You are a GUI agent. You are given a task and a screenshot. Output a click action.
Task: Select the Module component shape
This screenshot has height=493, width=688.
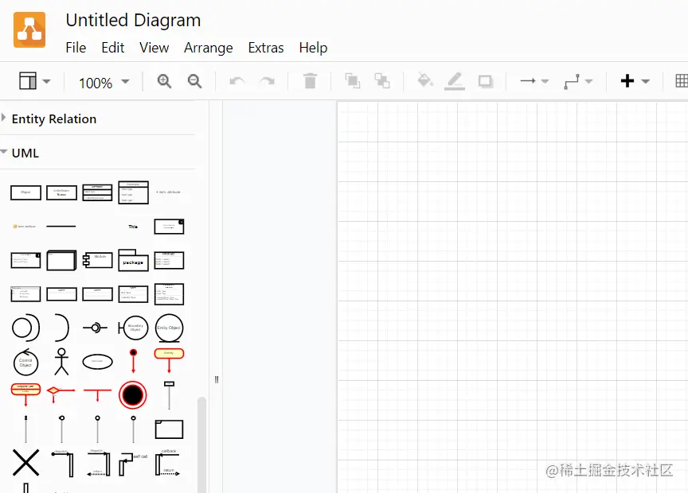click(97, 260)
